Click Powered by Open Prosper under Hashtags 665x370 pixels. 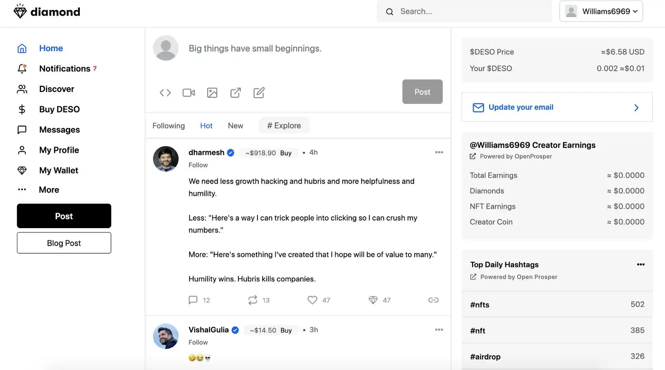(x=519, y=277)
